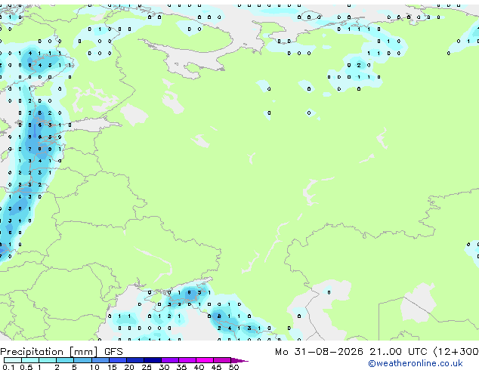Select the 2–5 mm legend swatch
Viewport: 479px width, 370px height.
click(65, 360)
